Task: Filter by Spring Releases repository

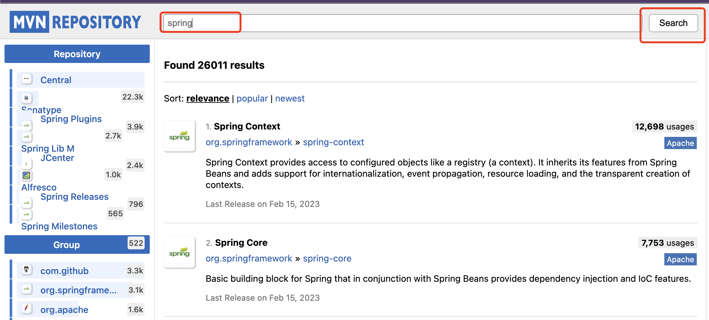Action: pos(75,197)
